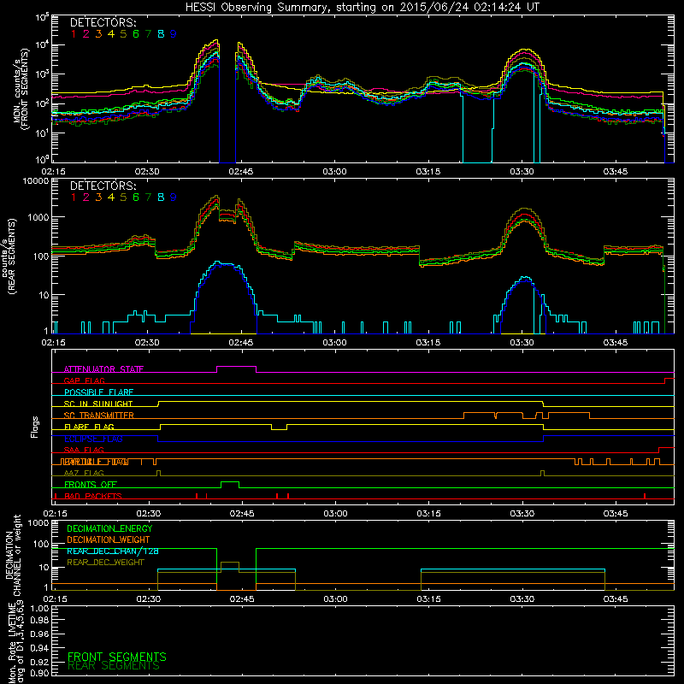Screen dimensions: 684x684
Task: Click the BAD PACKETS flag label
Action: pos(93,496)
